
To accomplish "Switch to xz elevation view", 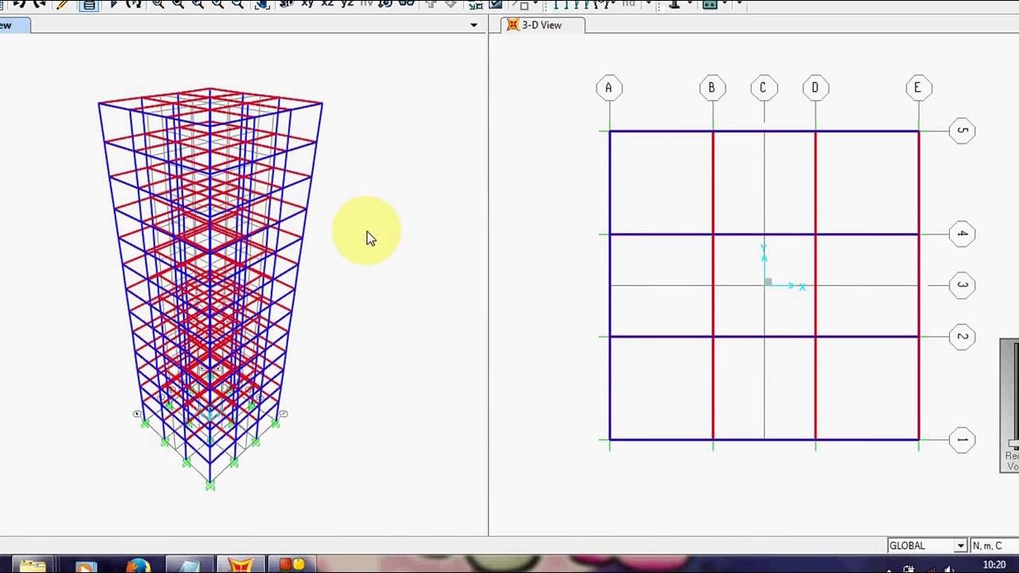I will point(327,3).
